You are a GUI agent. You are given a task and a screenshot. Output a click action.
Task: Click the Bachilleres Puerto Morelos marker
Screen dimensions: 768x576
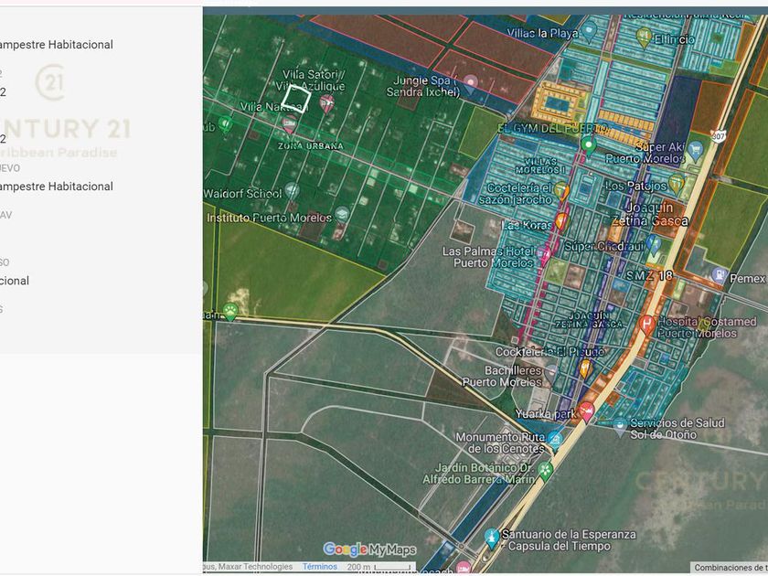552,374
